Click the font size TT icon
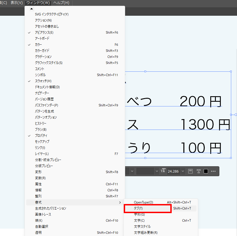 pyautogui.click(x=163, y=171)
